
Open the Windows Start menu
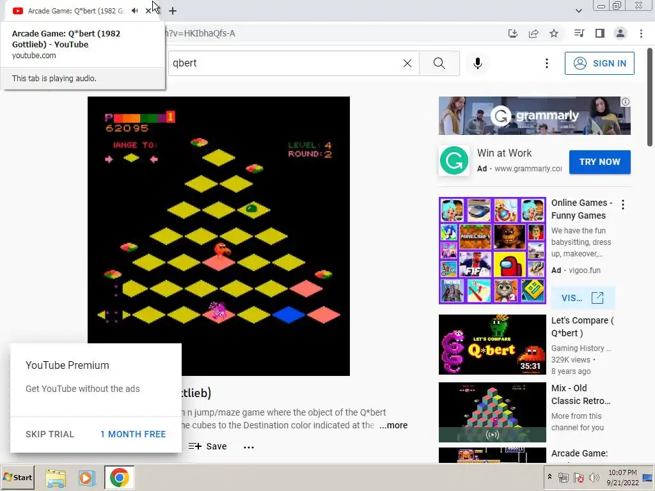pyautogui.click(x=17, y=477)
